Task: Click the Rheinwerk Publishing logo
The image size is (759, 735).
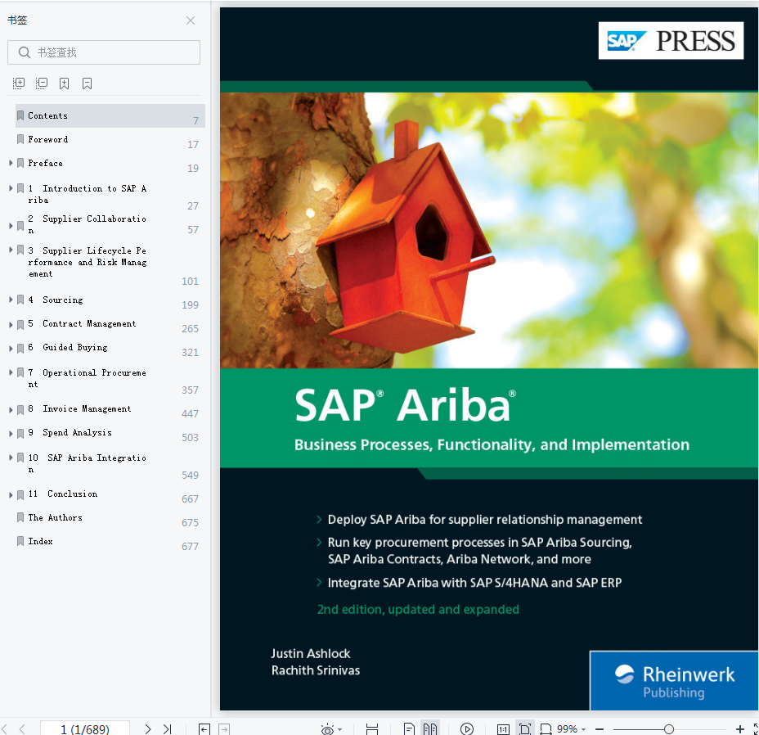Action: (674, 681)
